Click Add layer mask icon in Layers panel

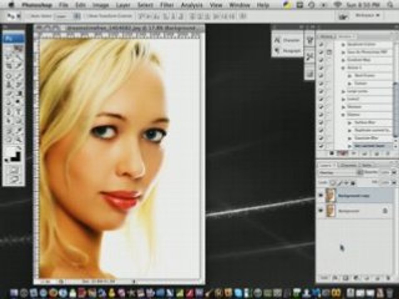[346, 278]
